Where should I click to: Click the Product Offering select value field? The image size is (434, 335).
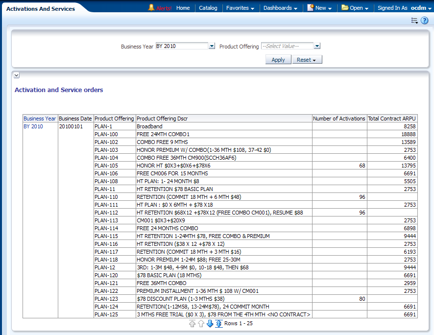(x=287, y=46)
